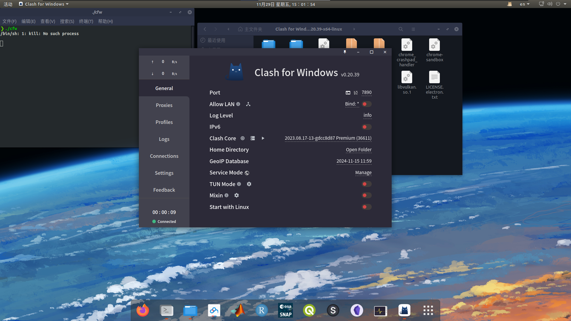The image size is (571, 321).
Task: Open R from the dock
Action: tap(262, 310)
